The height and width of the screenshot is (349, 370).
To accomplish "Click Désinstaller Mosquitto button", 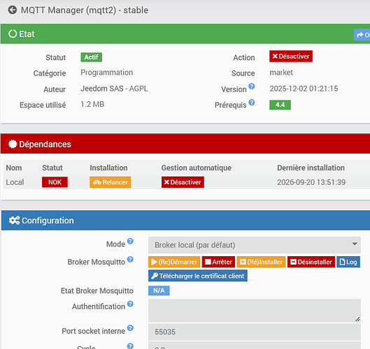I will click(x=311, y=262).
